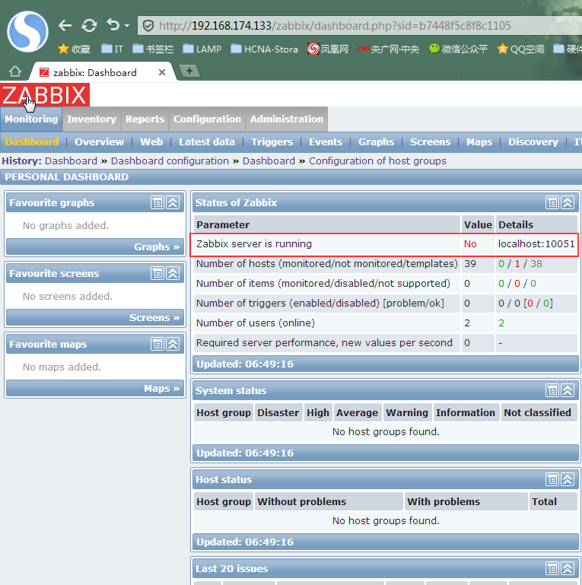Select the Overview submenu item
582x585 pixels.
[x=99, y=141]
